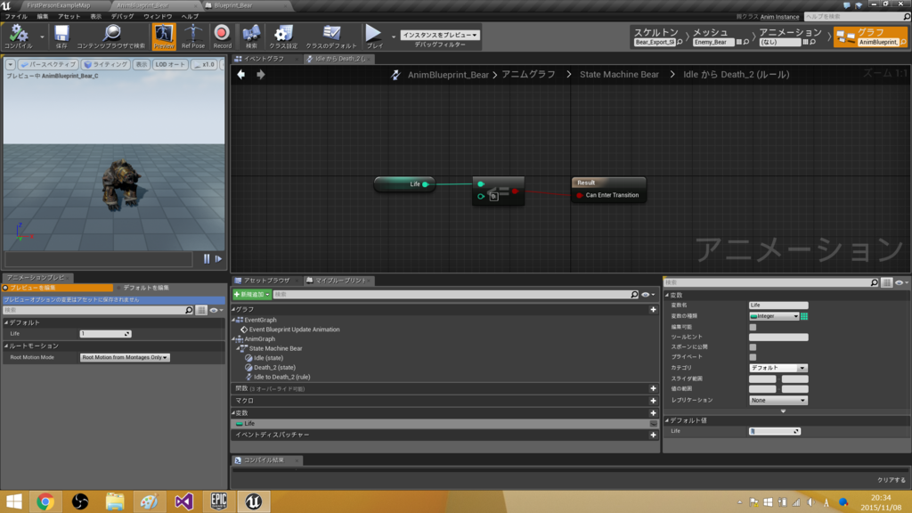Screen dimensions: 912x513
Task: Open Chrome from the taskbar
Action: [x=45, y=501]
